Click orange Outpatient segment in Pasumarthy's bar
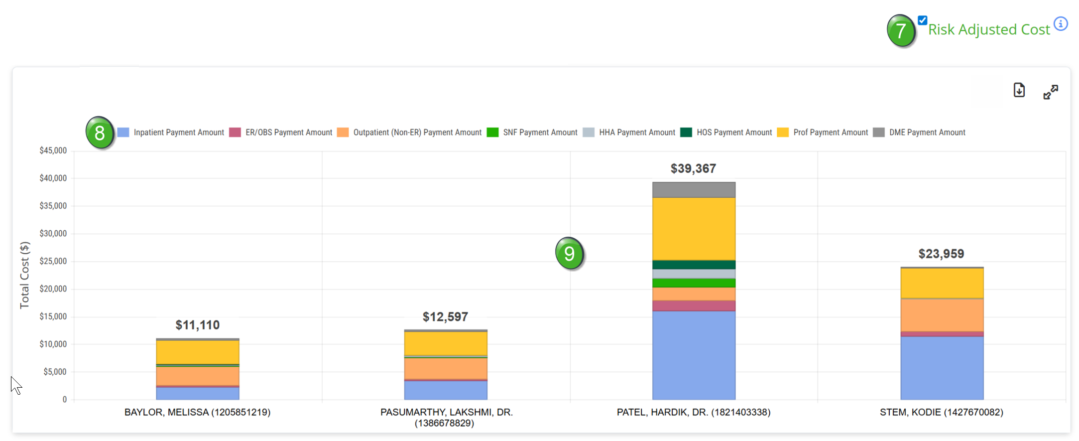This screenshot has width=1079, height=441. (x=446, y=369)
